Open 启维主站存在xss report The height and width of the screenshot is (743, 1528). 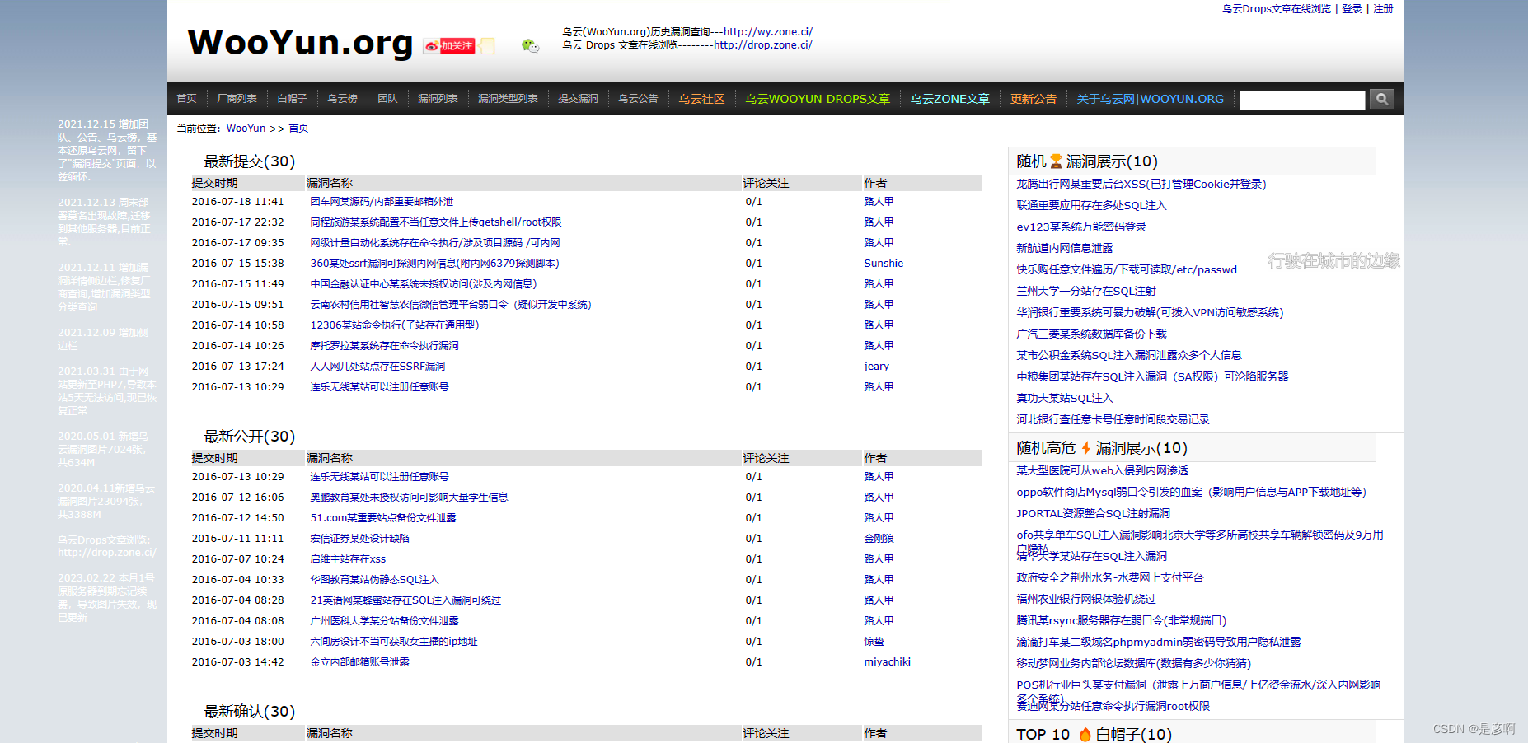348,559
